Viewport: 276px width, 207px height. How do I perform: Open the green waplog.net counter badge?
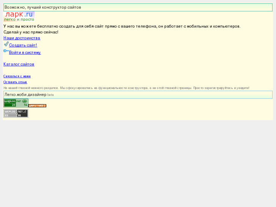tap(16, 103)
